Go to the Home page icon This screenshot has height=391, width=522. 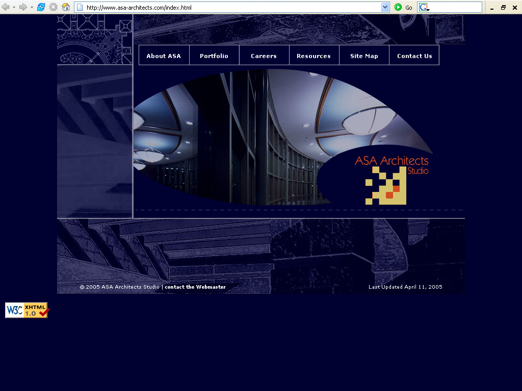coord(66,7)
